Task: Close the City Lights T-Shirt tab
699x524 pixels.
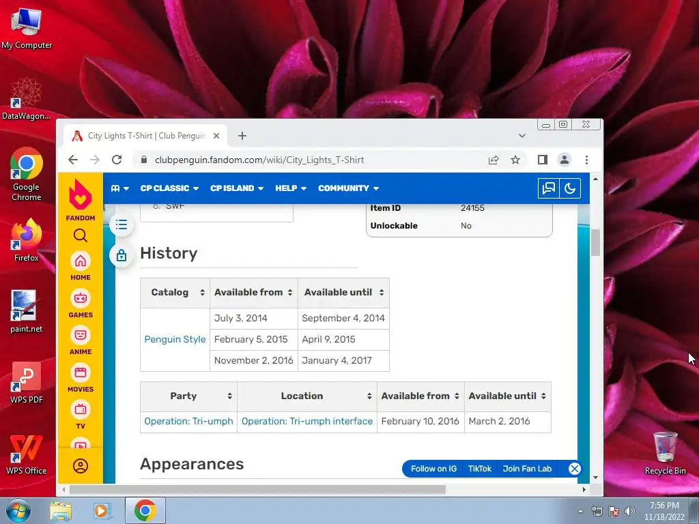Action: point(216,136)
